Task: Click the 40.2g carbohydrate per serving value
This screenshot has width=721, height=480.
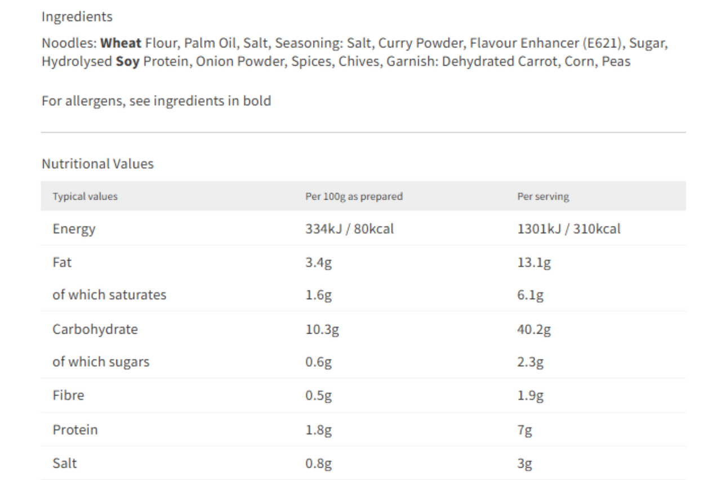Action: [534, 330]
